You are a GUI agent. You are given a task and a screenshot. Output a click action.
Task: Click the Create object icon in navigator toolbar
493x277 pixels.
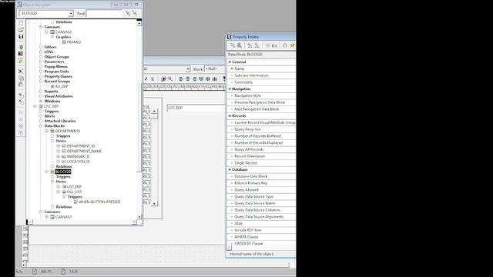(x=21, y=95)
